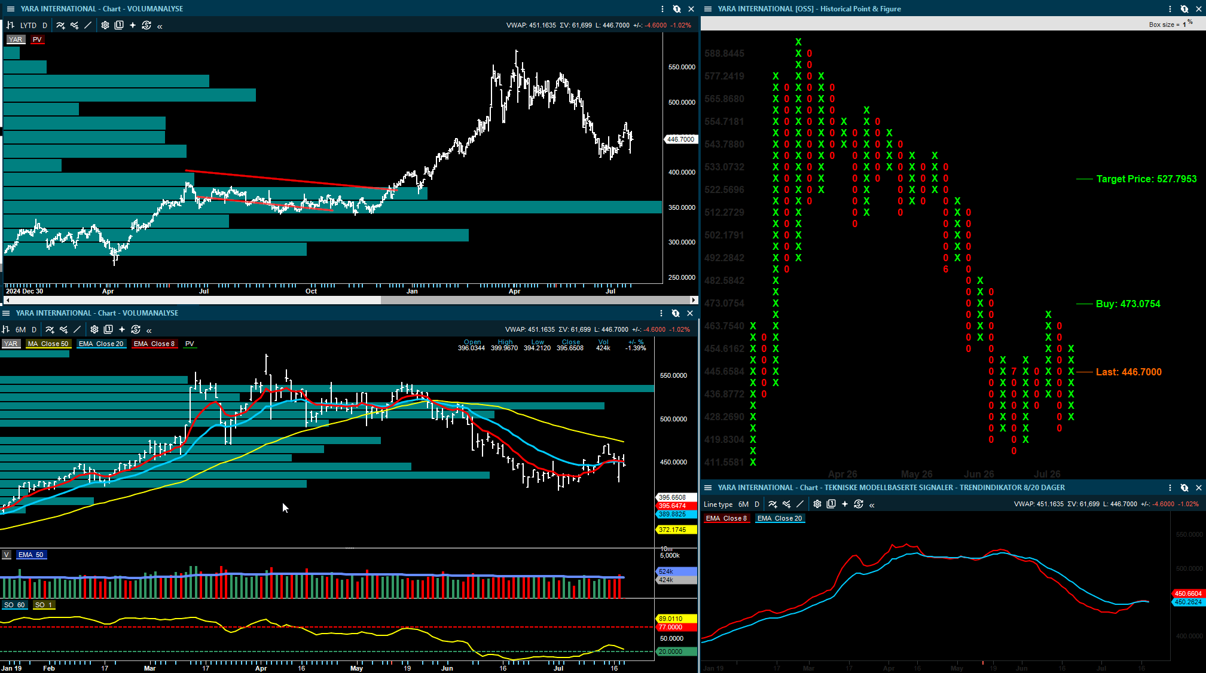Toggle PV legend tag in lower-left 6M chart
This screenshot has height=673, width=1206.
[190, 344]
